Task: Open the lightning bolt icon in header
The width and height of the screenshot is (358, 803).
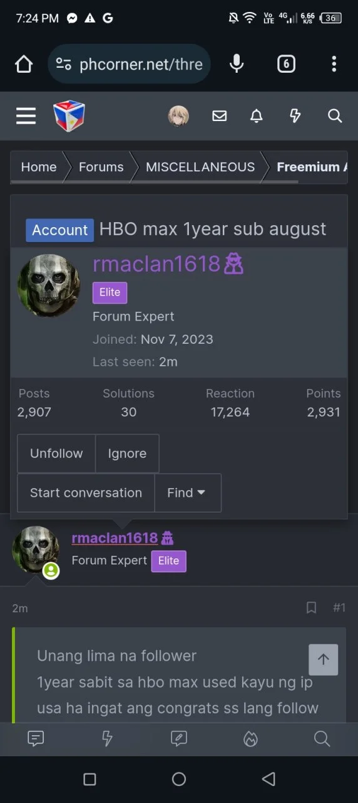Action: click(x=295, y=116)
